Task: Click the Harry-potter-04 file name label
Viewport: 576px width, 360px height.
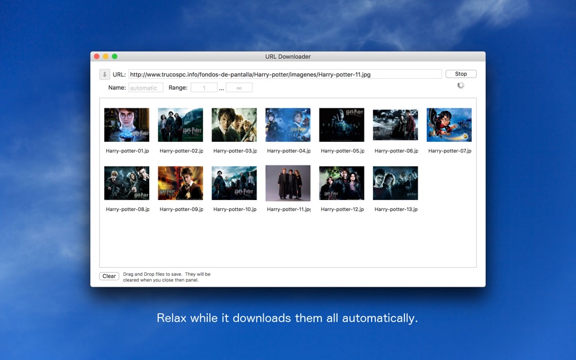Action: [x=289, y=151]
